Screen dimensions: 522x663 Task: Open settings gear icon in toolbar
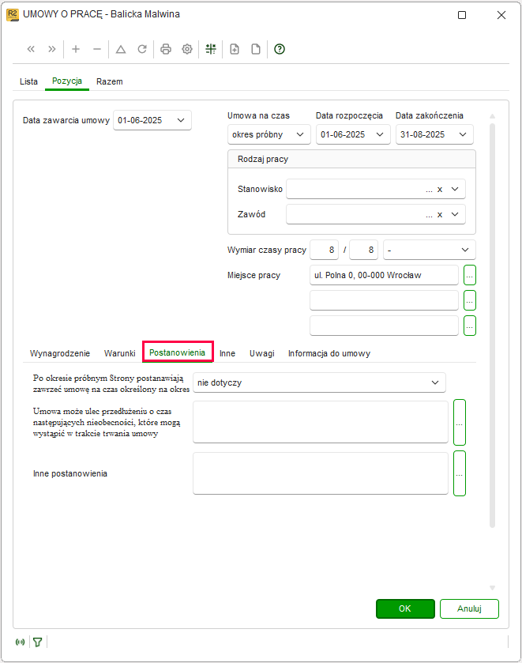tap(187, 49)
